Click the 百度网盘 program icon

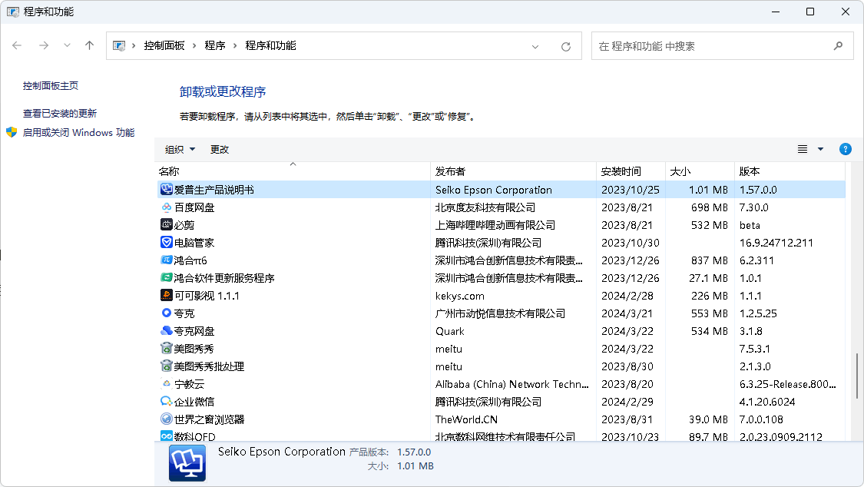click(167, 207)
